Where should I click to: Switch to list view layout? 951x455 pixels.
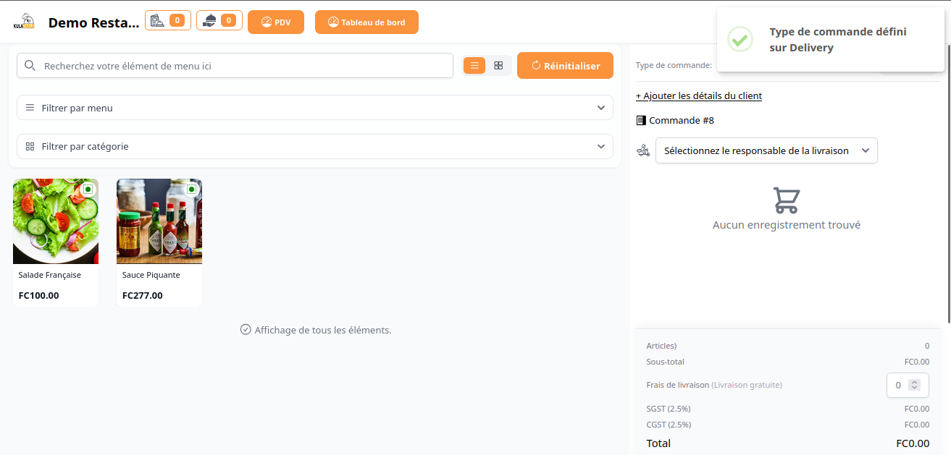[474, 66]
